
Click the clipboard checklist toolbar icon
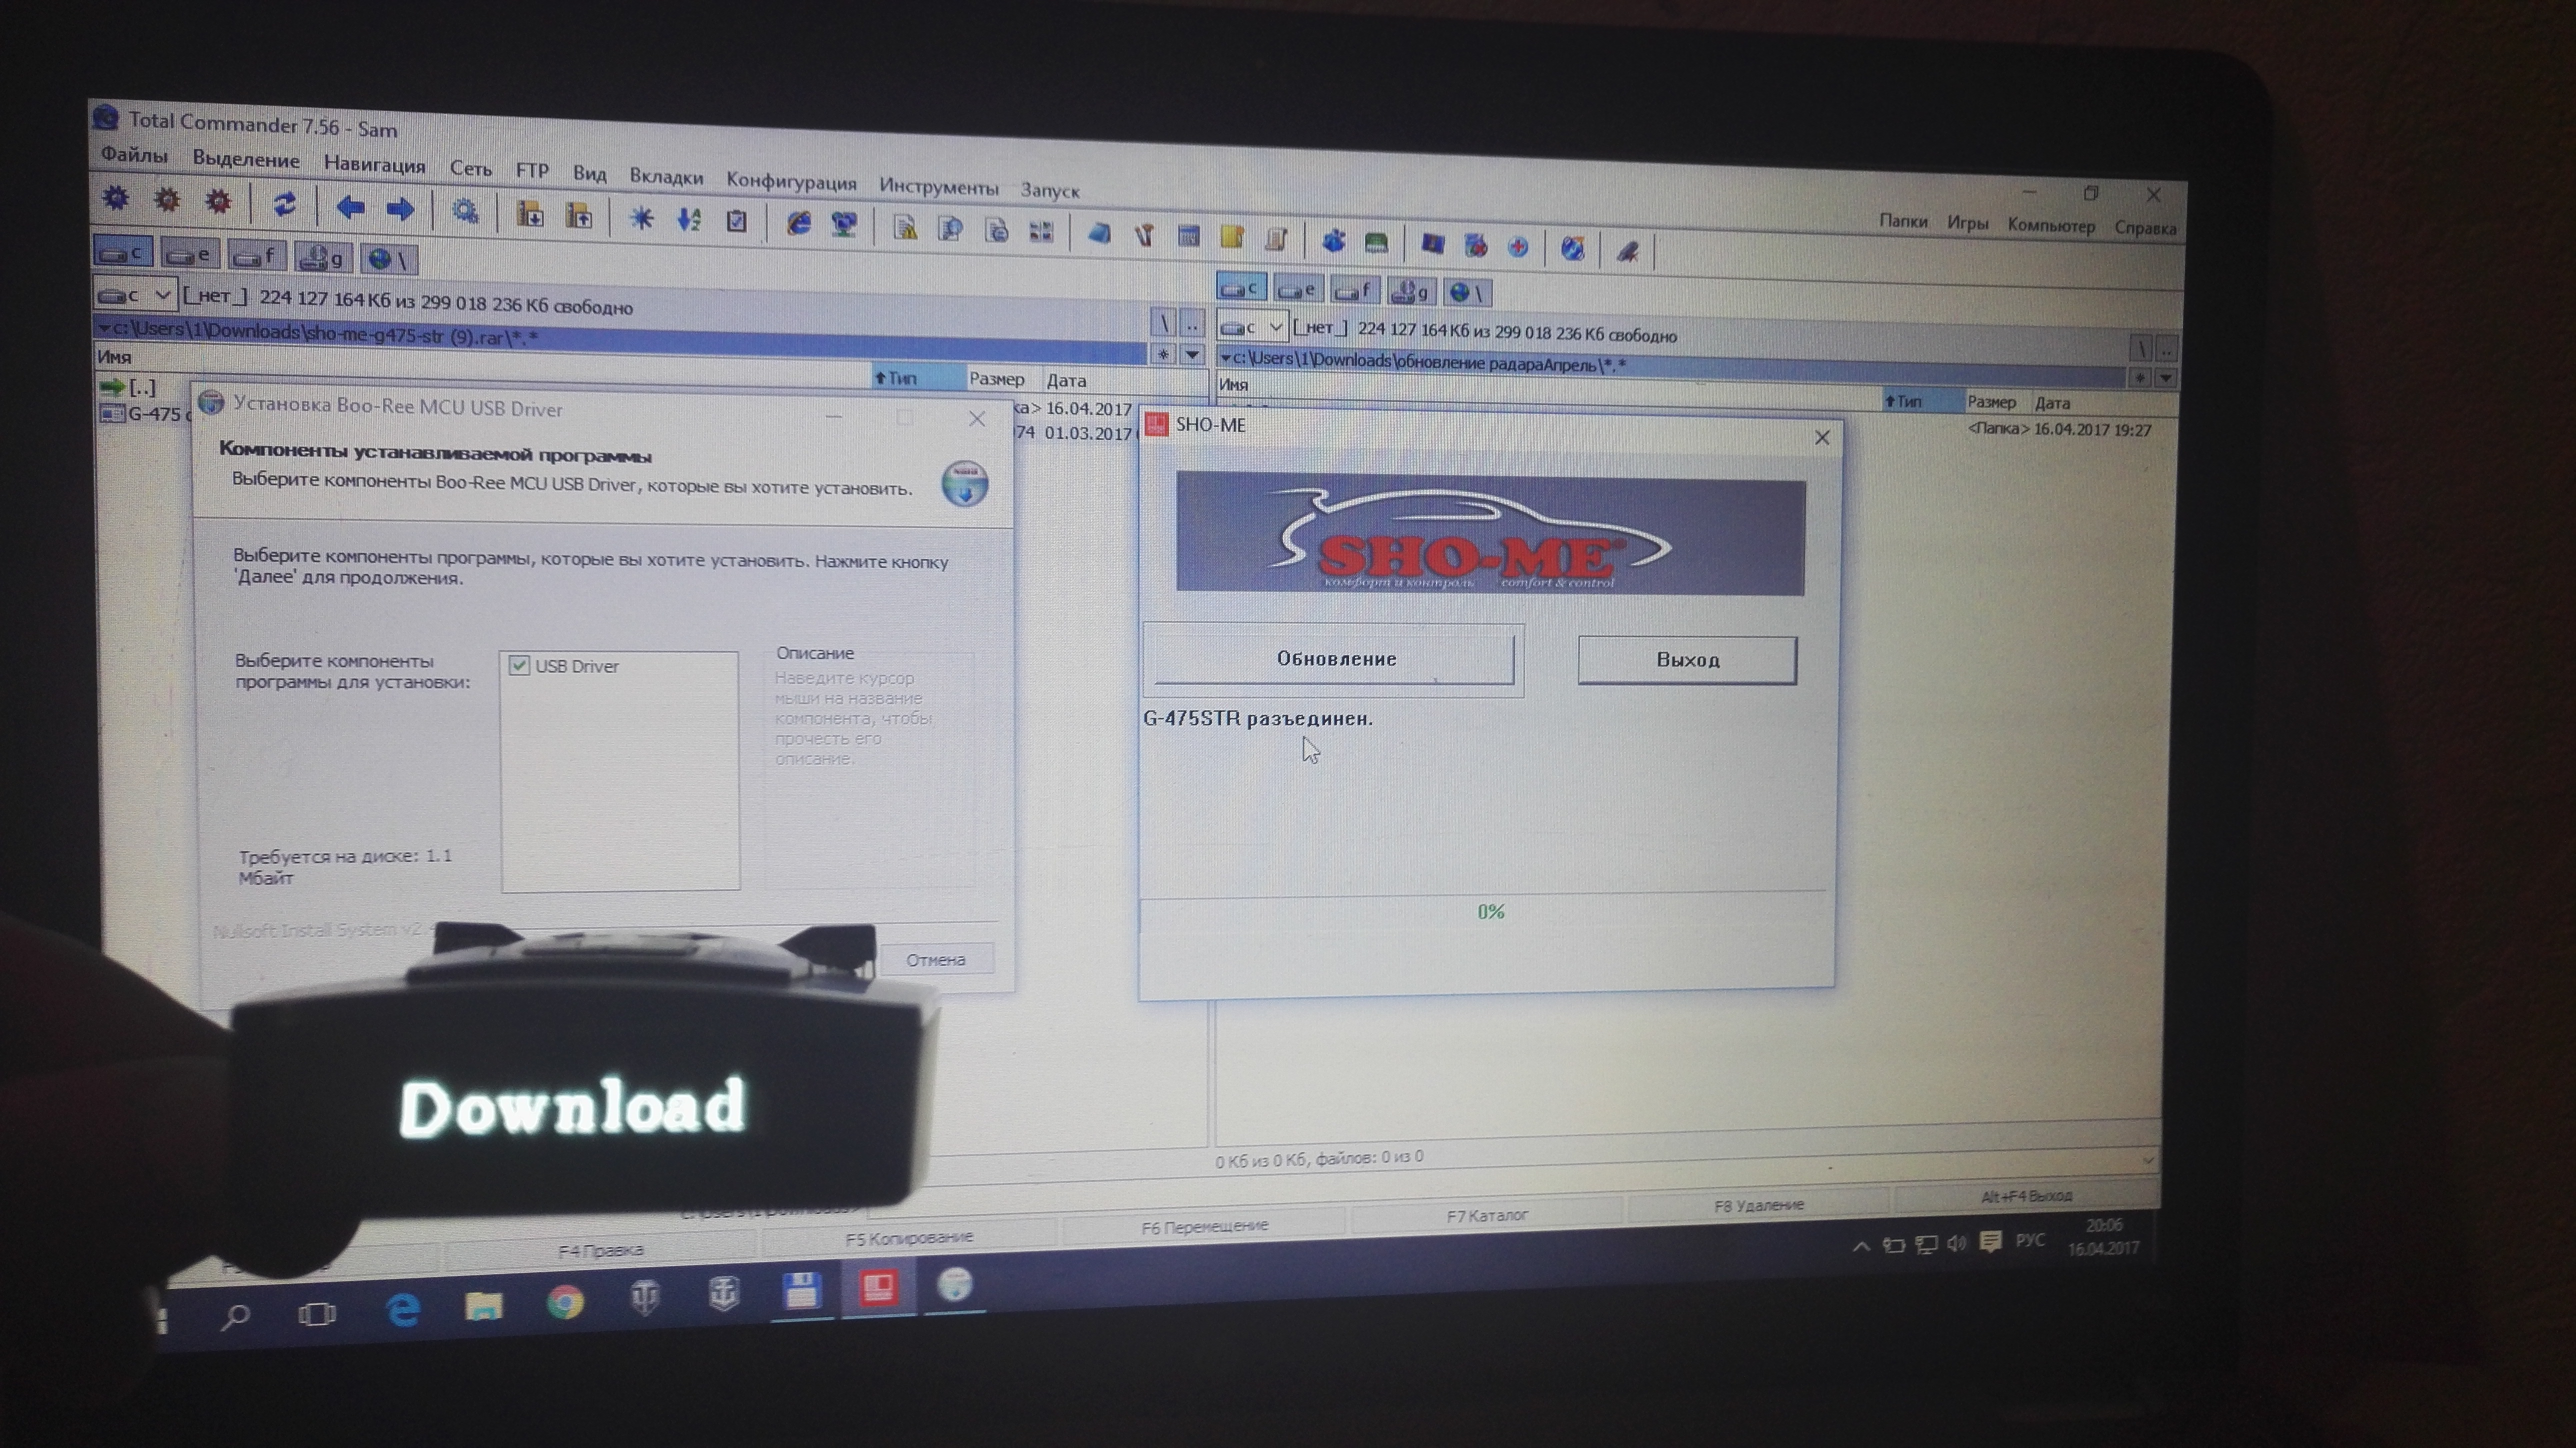tap(737, 220)
